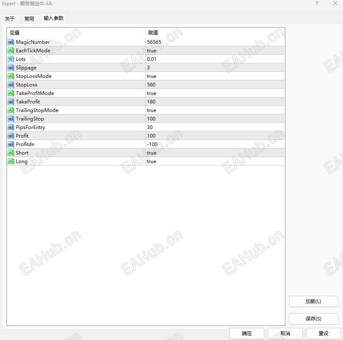
Task: Click the integer icon beside TakeProfit
Action: coord(11,102)
